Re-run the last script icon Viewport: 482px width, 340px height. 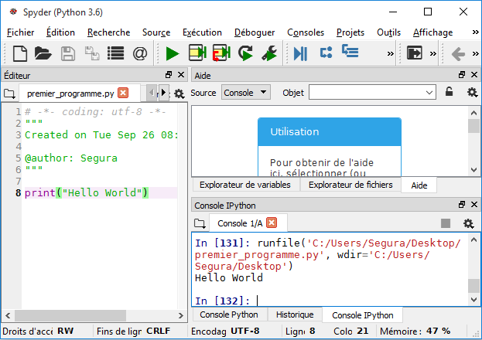(246, 53)
